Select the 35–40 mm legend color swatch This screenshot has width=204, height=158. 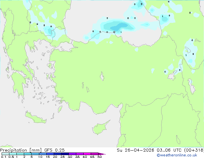point(80,154)
